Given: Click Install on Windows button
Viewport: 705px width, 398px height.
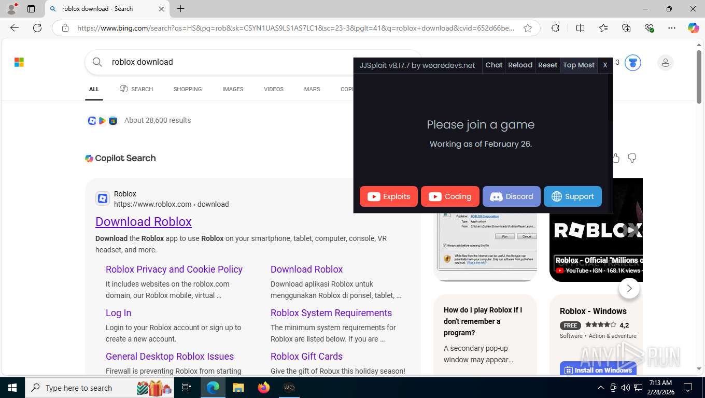Looking at the screenshot, I should click(598, 369).
